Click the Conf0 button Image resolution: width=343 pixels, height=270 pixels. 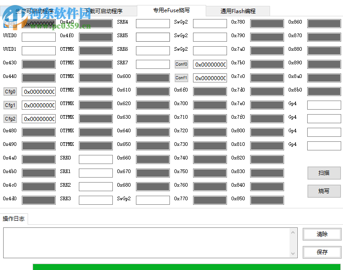tap(181, 64)
